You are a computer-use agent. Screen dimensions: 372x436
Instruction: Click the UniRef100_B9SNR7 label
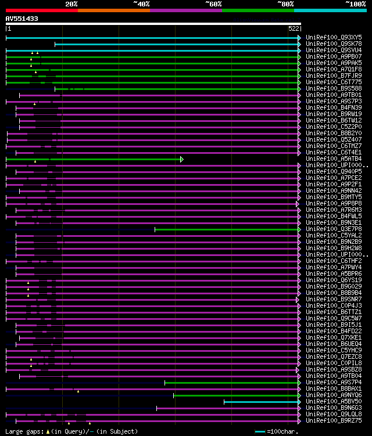coord(334,300)
